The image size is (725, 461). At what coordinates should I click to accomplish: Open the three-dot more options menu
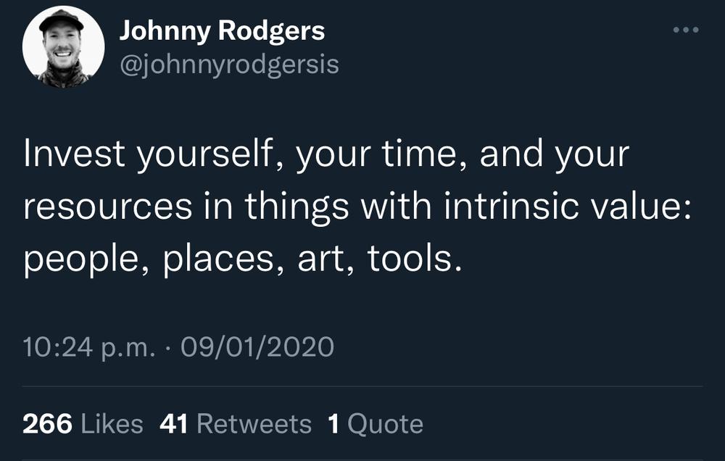[686, 30]
